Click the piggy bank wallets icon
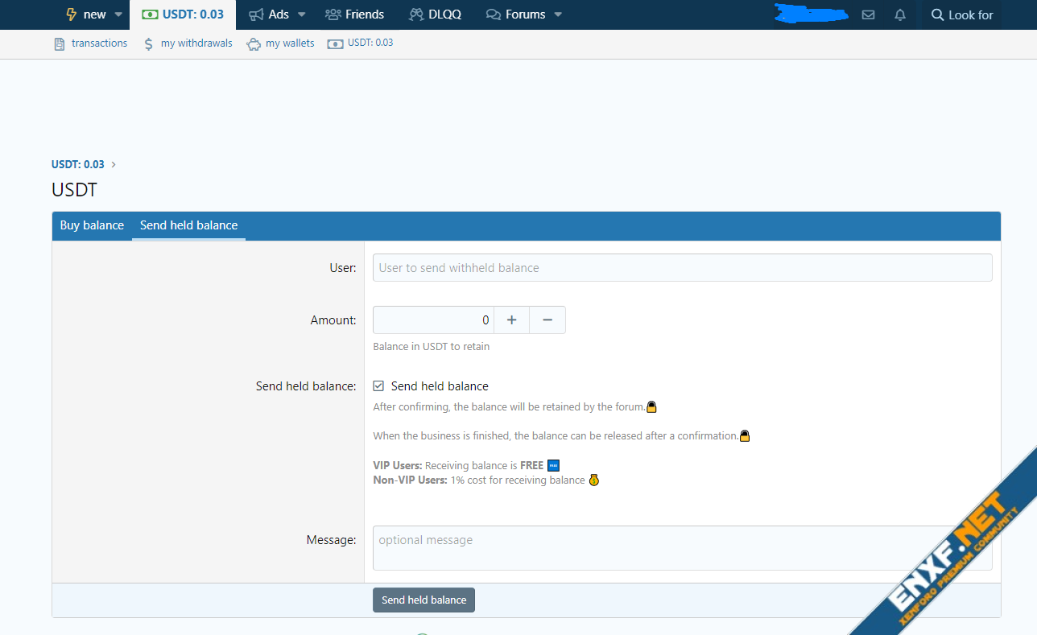1037x635 pixels. (254, 43)
